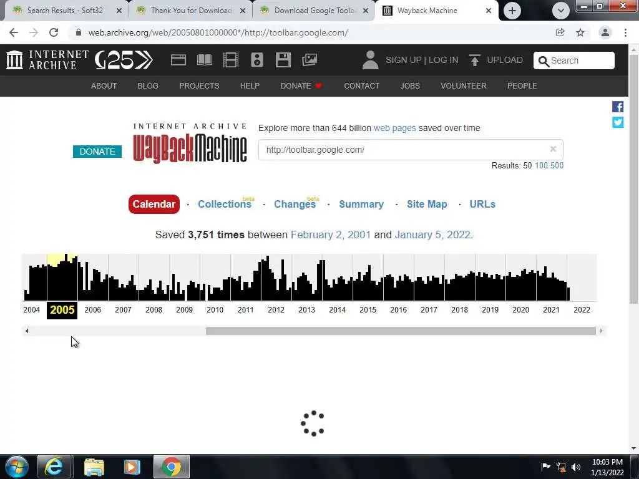Open the CONTACT menu item
The height and width of the screenshot is (479, 639).
[361, 86]
